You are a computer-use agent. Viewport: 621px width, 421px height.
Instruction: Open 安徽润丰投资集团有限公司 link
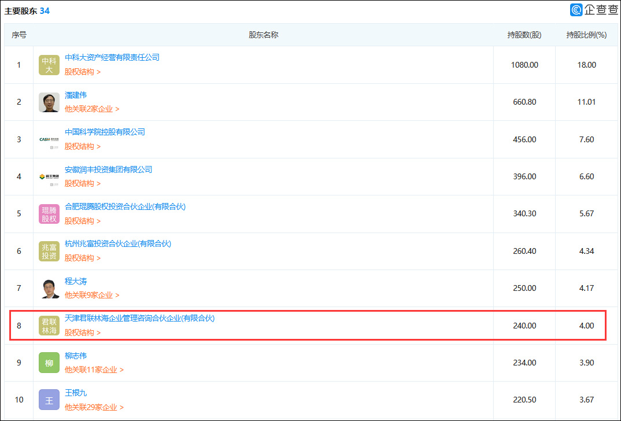tap(109, 169)
